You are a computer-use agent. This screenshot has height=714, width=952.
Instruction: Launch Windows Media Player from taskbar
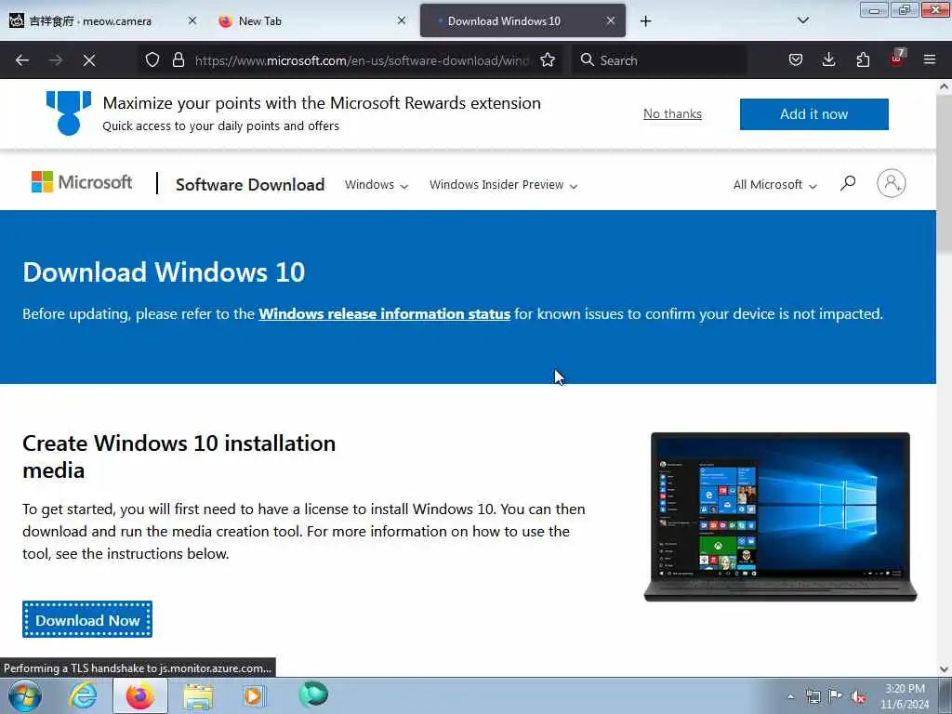point(255,696)
